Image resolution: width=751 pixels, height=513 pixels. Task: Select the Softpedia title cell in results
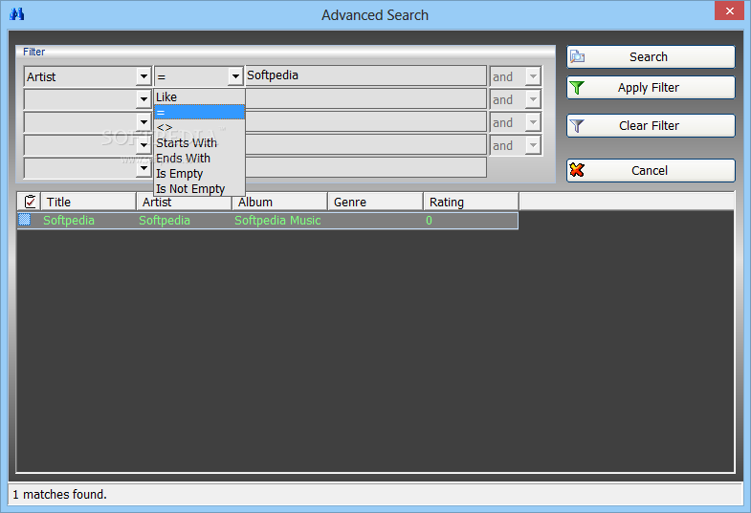[x=69, y=221]
